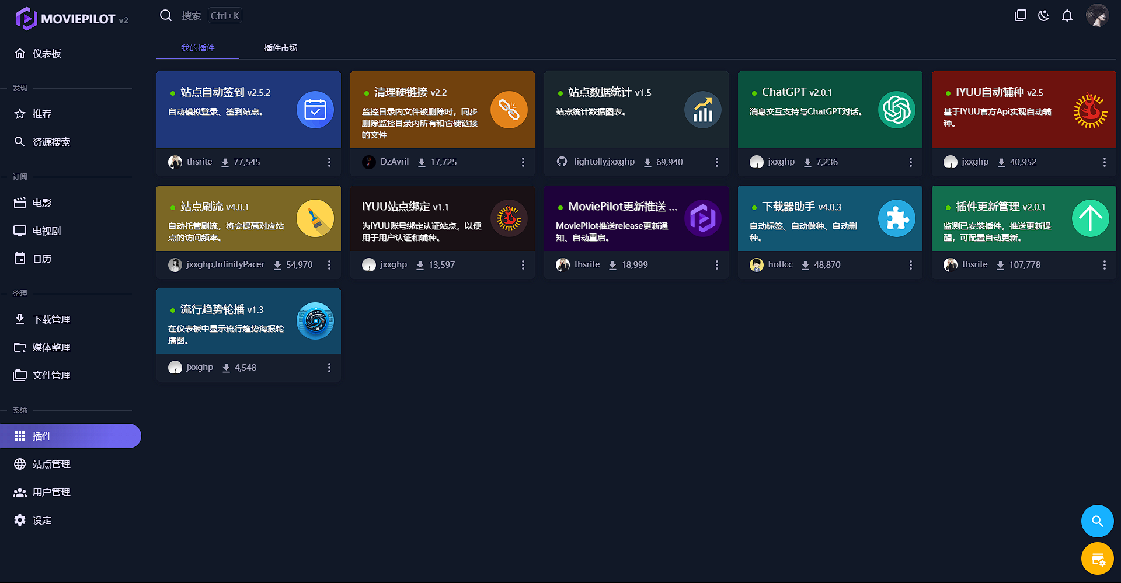This screenshot has height=583, width=1121.
Task: Click the 站点数据统计 chart icon
Action: coord(703,110)
